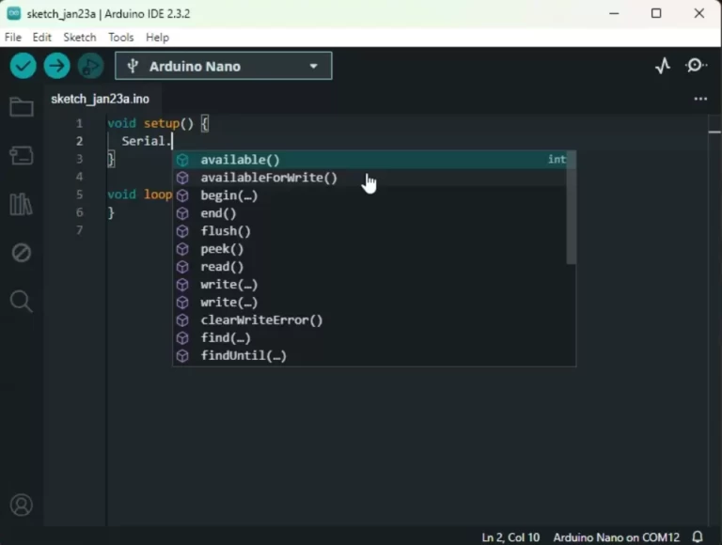
Task: Click the cube icon beside read()
Action: click(182, 267)
